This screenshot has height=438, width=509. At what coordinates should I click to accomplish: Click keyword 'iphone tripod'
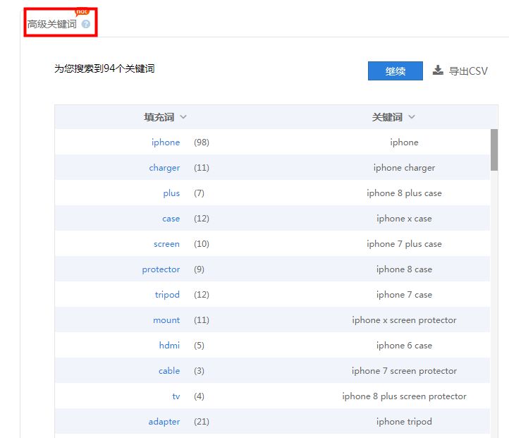404,422
